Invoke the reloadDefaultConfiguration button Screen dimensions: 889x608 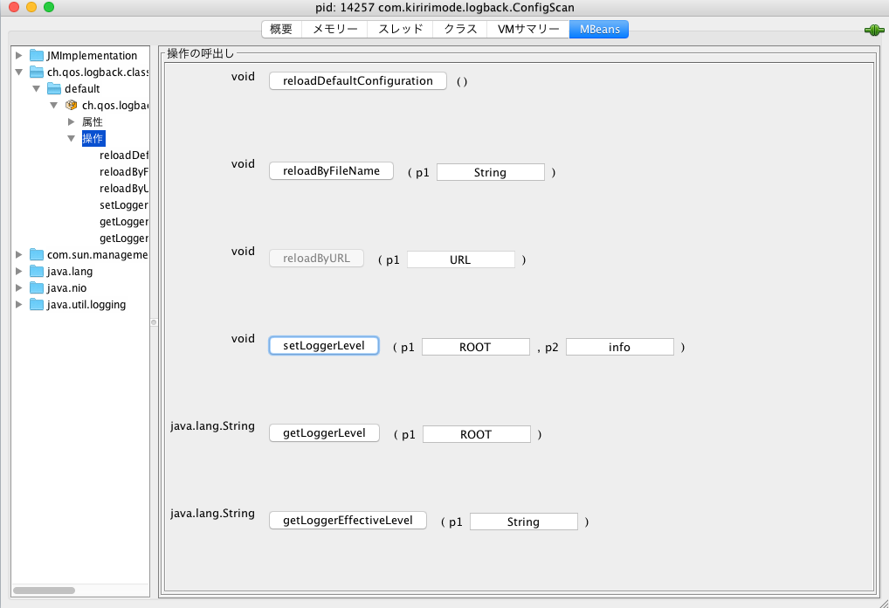[358, 80]
